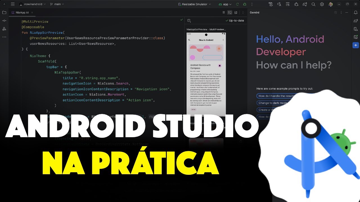Click the green inspection checkmark in editor
This screenshot has width=360, height=202.
181,20
